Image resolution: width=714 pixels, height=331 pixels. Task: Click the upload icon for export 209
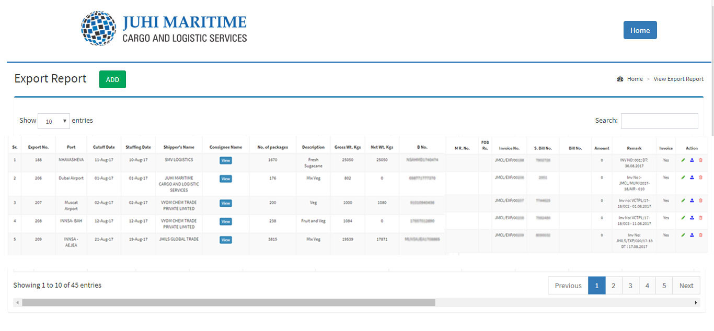[x=692, y=235]
